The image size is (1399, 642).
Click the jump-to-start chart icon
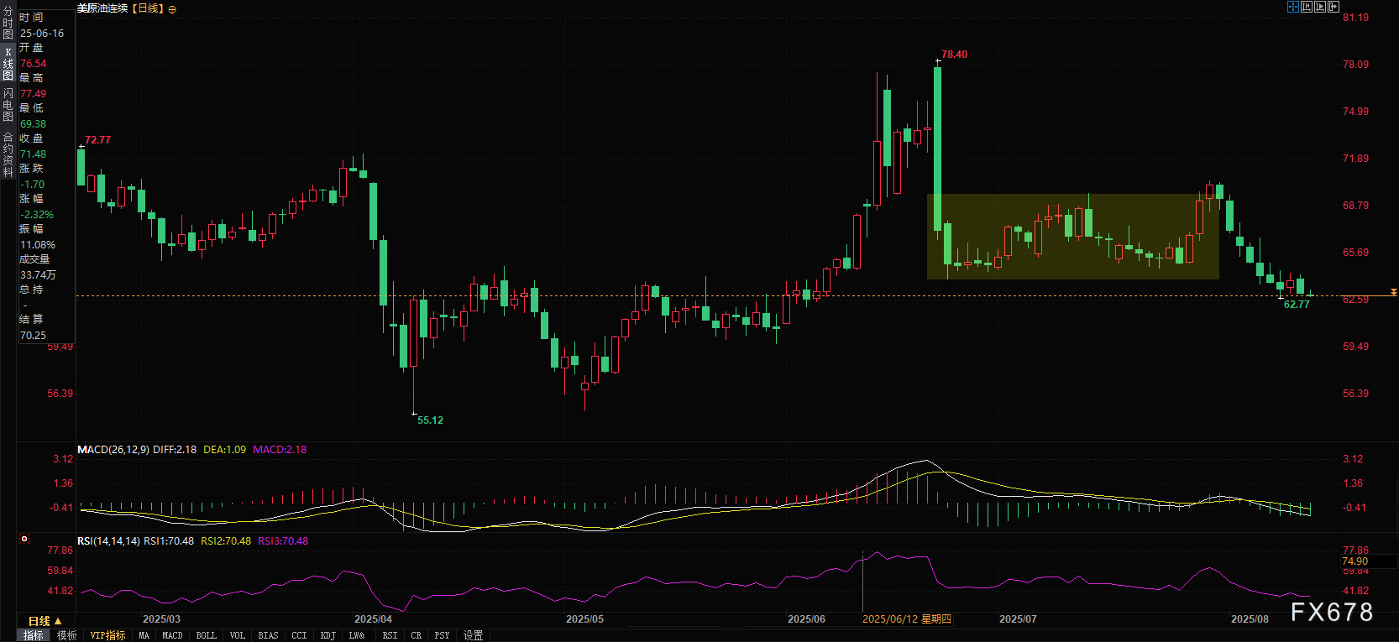tap(1307, 7)
